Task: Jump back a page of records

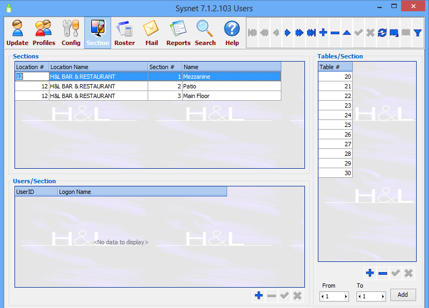Action: (264, 33)
